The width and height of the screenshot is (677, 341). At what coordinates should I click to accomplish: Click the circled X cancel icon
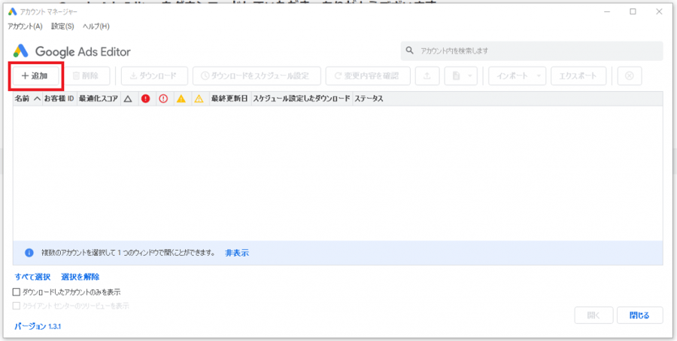click(x=630, y=76)
